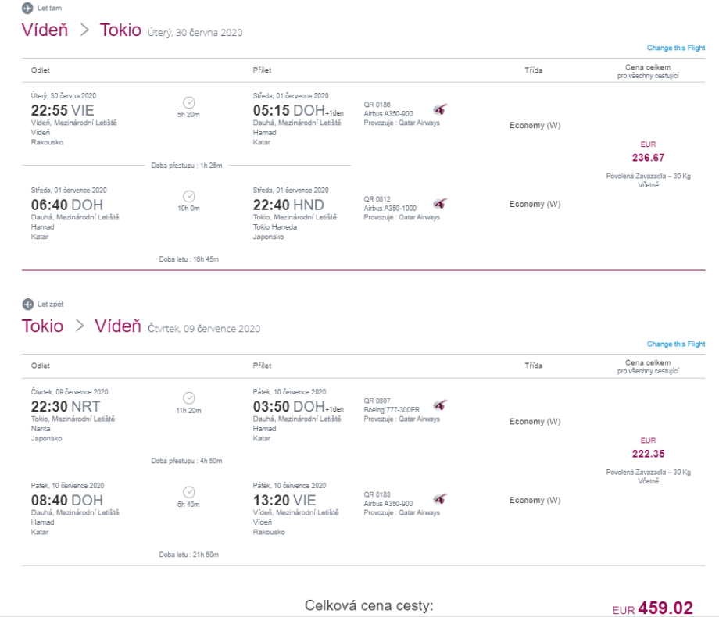Click the clock icon for 5h 40m flight
719x617 pixels.
click(x=188, y=492)
